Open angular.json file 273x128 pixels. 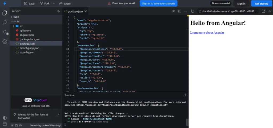(x=36, y=35)
